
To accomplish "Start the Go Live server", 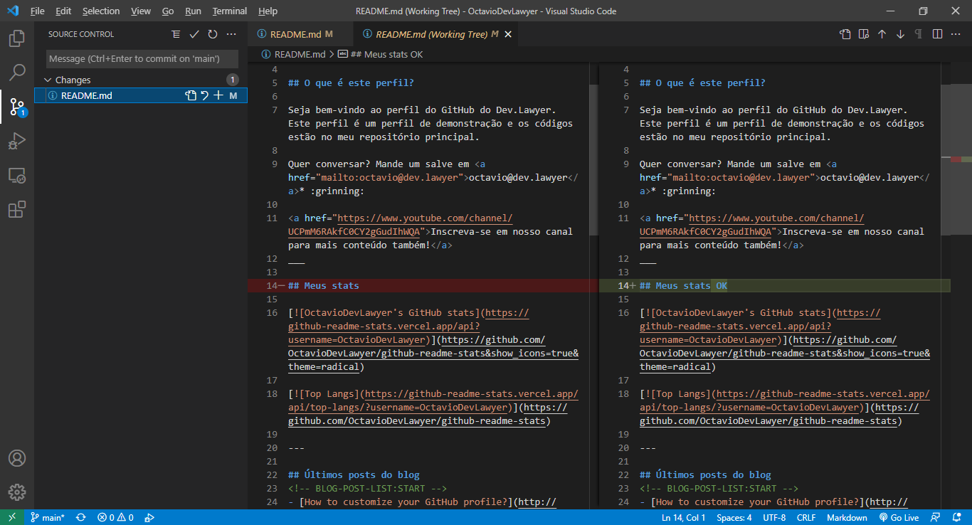I will point(899,517).
